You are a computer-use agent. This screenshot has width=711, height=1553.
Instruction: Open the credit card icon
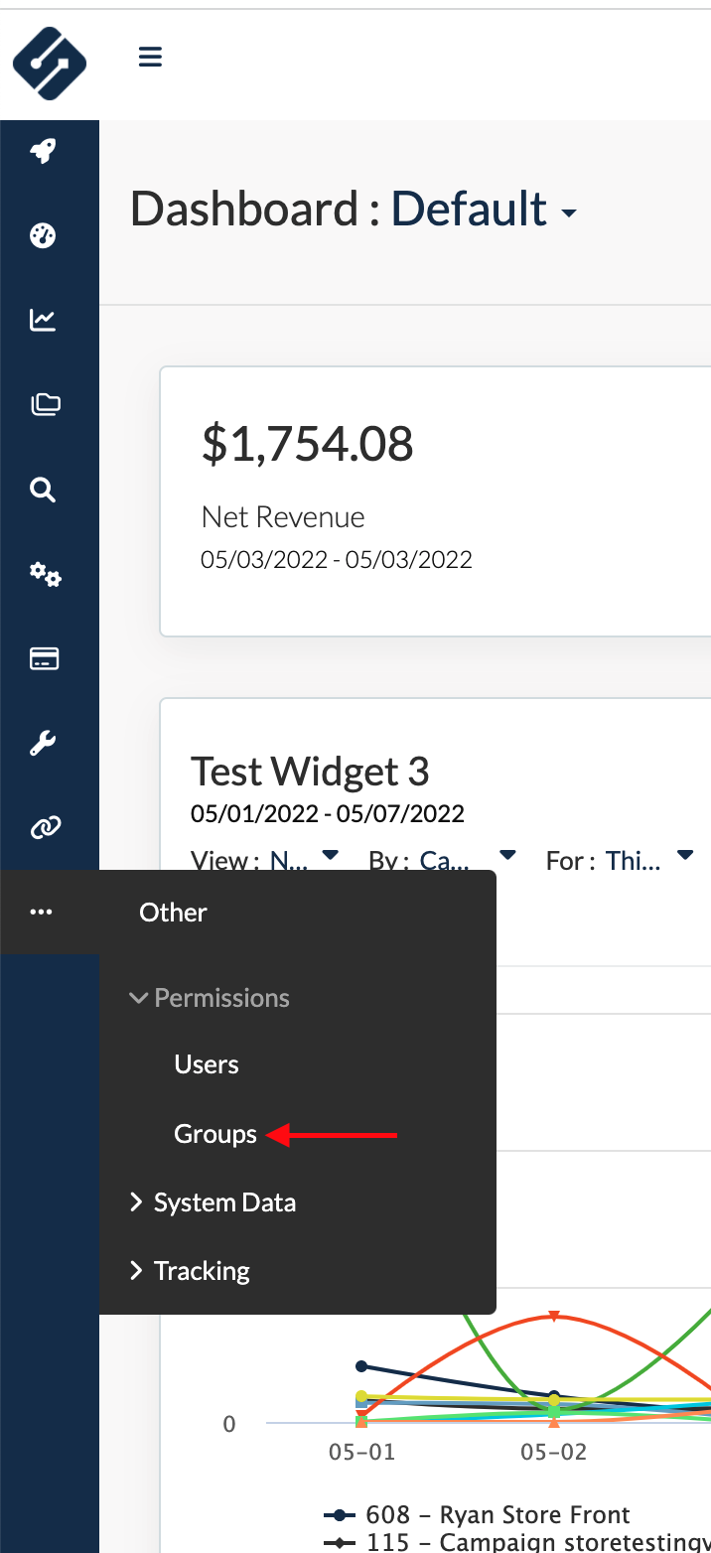coord(45,658)
